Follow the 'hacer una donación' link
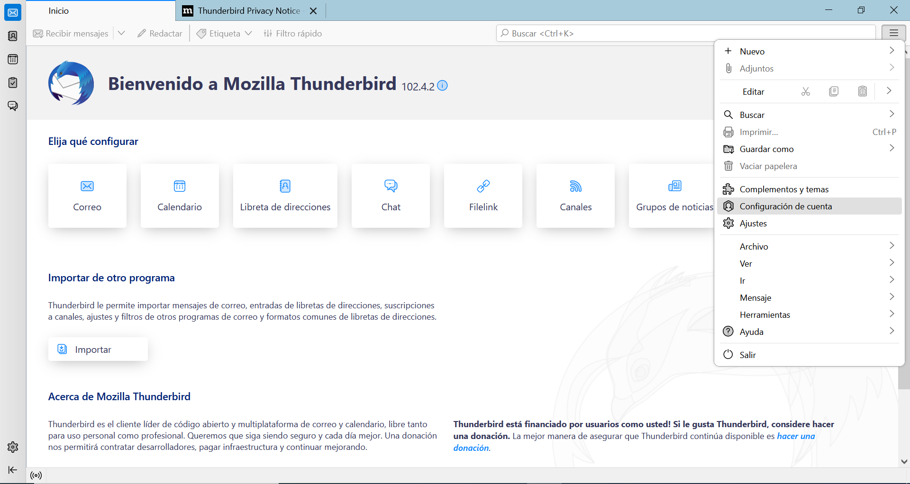Image resolution: width=910 pixels, height=484 pixels. [x=634, y=442]
